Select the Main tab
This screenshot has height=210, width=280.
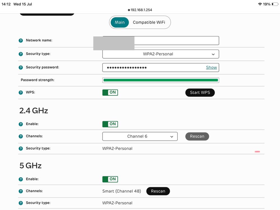coord(120,22)
